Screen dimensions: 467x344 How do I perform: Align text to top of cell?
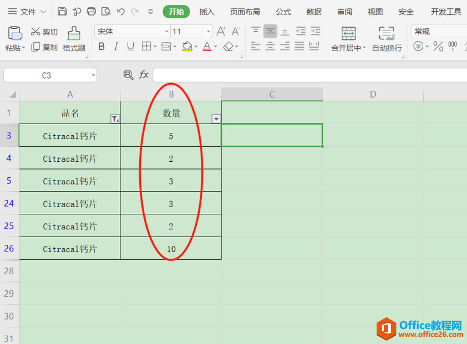click(256, 31)
